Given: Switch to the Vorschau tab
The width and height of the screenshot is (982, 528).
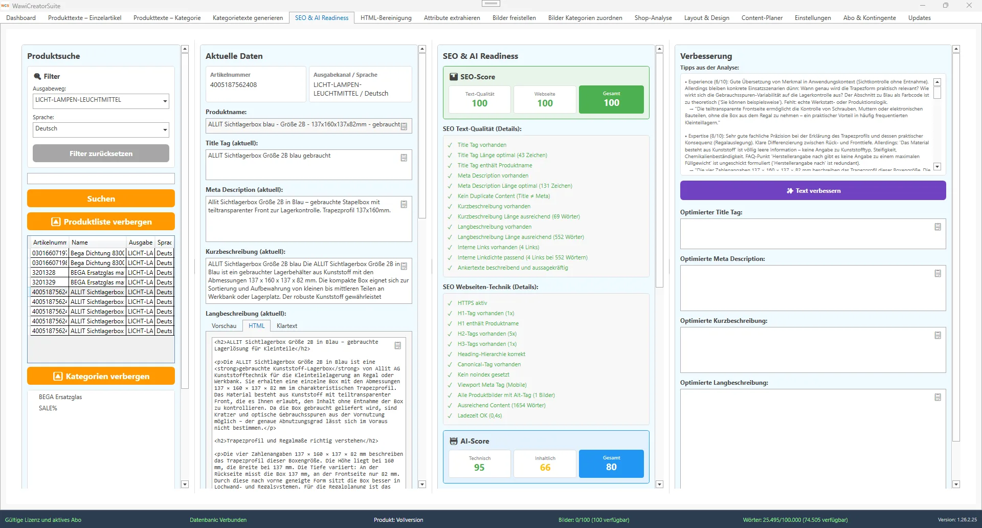Looking at the screenshot, I should [x=224, y=325].
